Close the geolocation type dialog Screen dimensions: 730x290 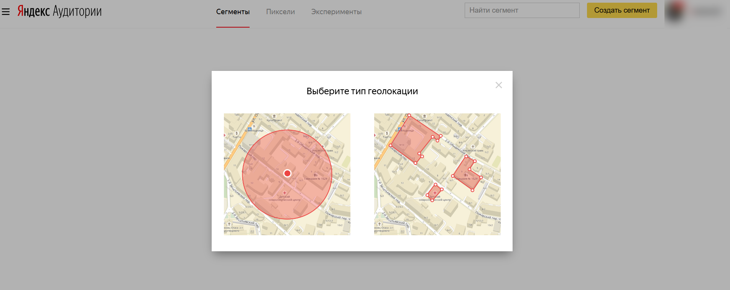pos(498,85)
